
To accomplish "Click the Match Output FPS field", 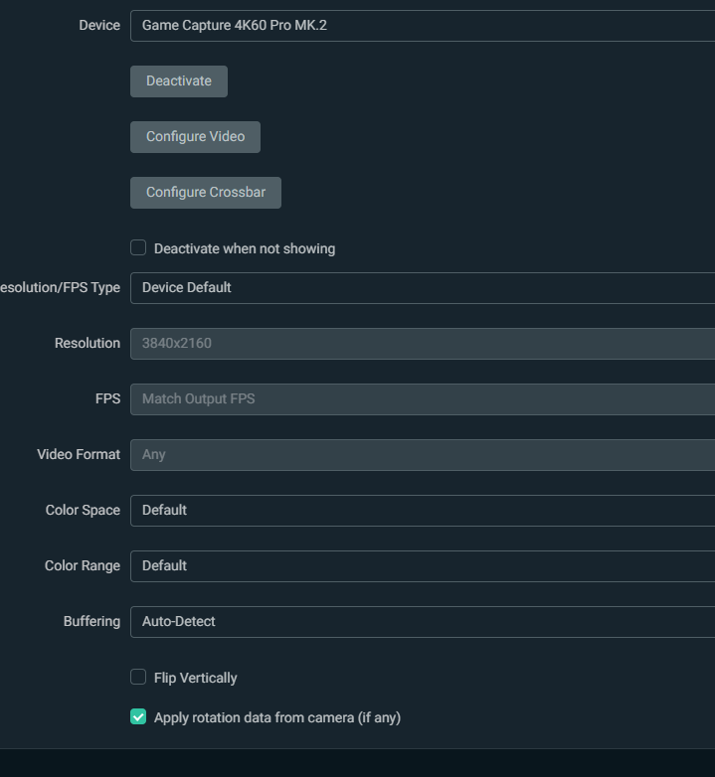I will [x=423, y=399].
